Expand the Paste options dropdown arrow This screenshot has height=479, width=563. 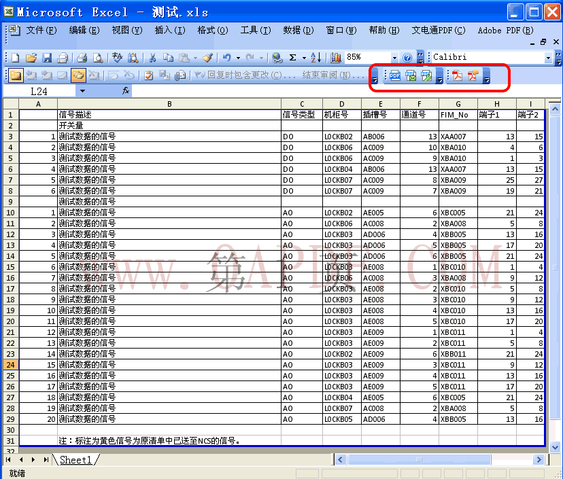(195, 58)
